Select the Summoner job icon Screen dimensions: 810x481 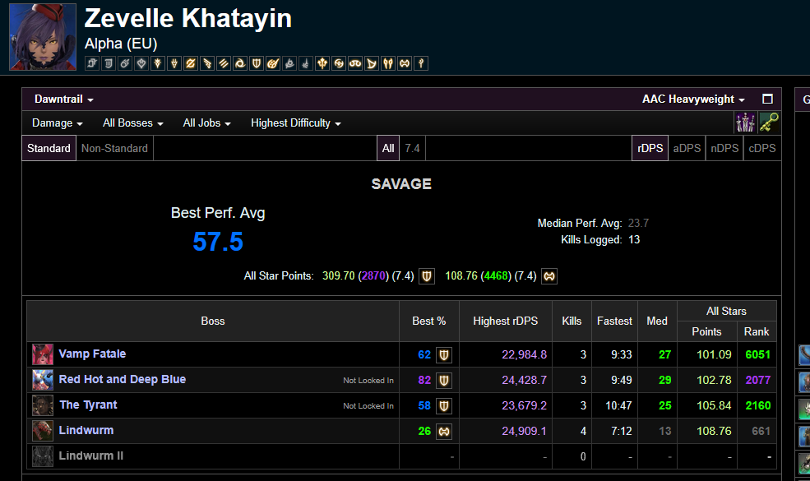372,63
